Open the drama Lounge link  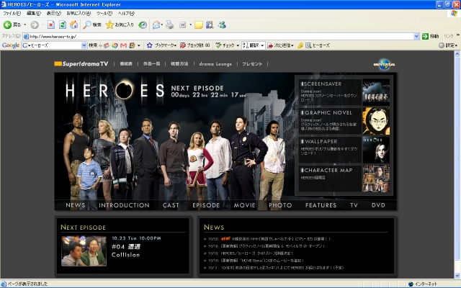tap(215, 64)
